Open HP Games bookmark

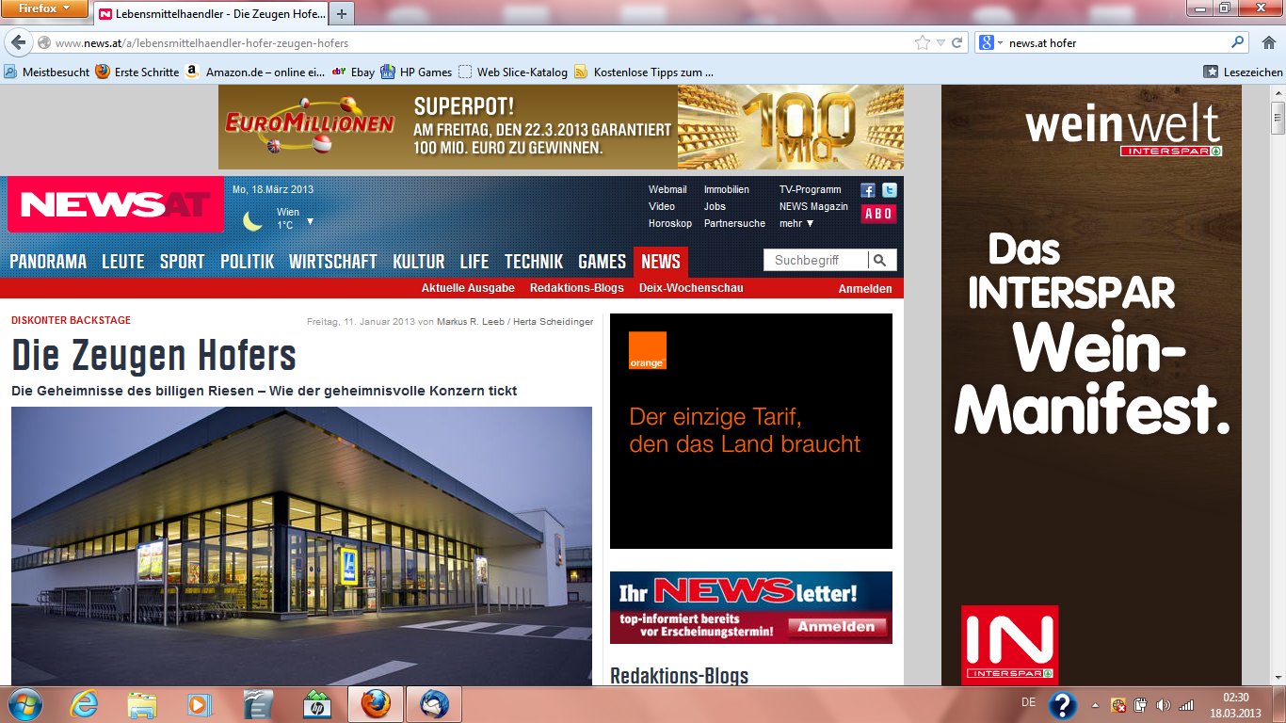(x=416, y=72)
